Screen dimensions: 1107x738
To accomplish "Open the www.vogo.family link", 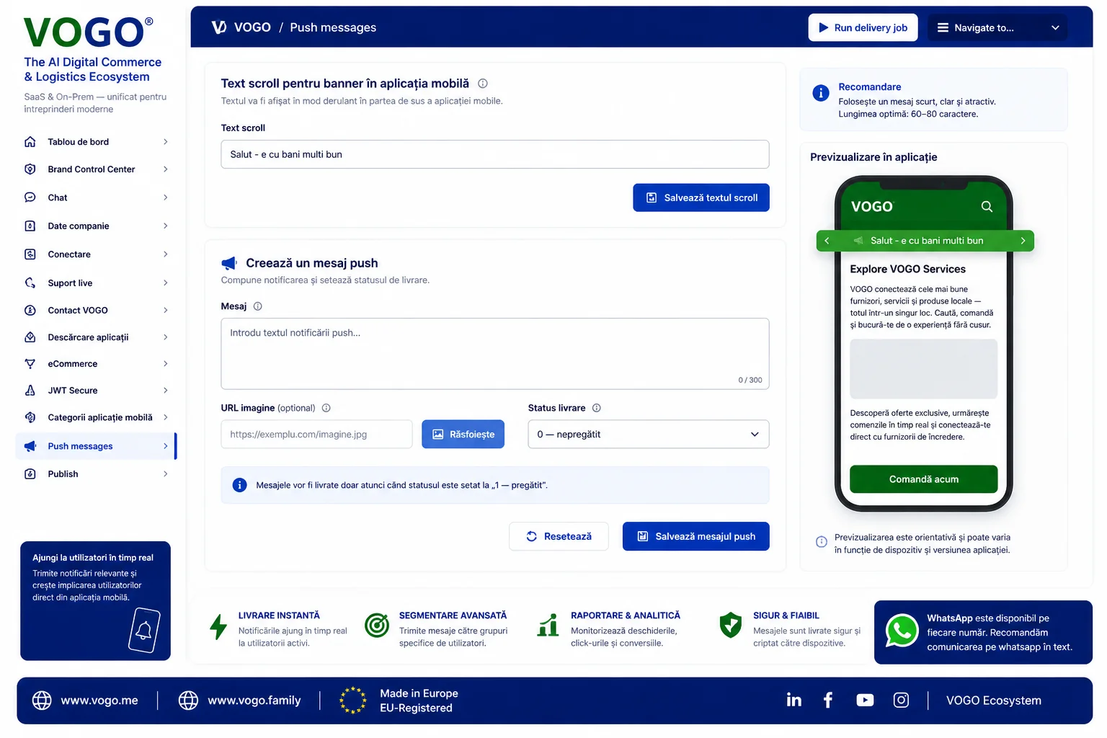I will (240, 701).
